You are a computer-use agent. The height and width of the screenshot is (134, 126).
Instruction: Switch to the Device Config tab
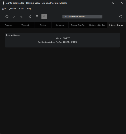click(x=78, y=25)
